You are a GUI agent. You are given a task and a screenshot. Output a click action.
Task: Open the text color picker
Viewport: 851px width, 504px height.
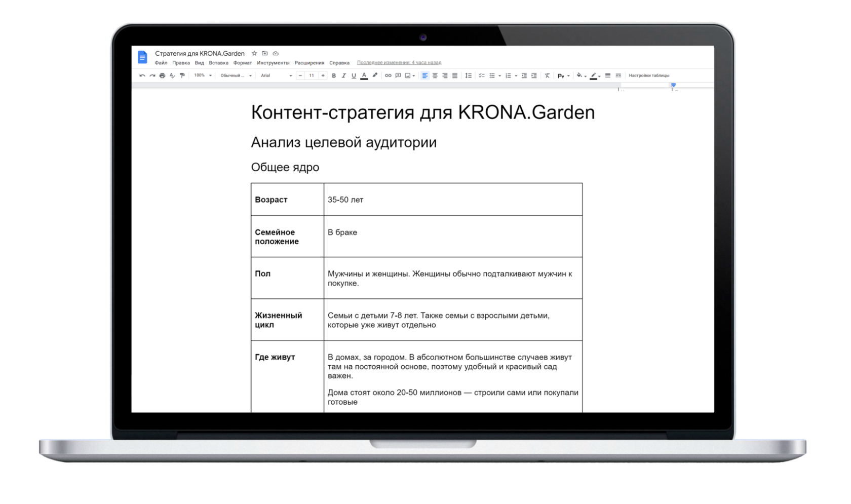364,75
